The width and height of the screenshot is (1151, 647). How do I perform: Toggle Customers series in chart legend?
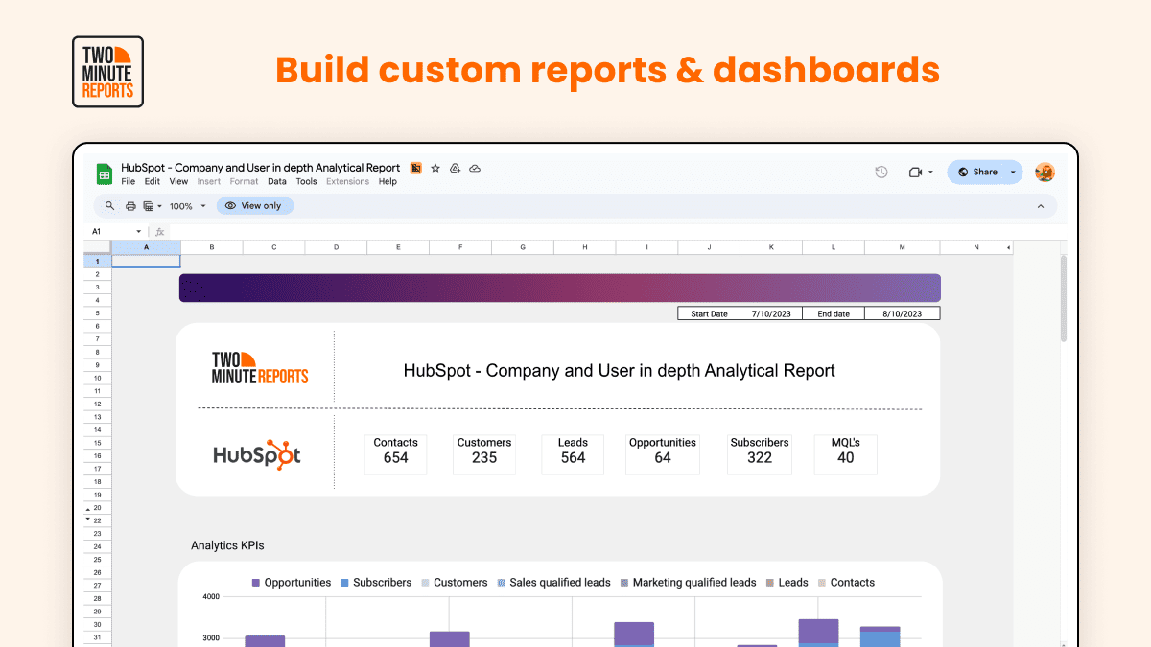tap(454, 583)
